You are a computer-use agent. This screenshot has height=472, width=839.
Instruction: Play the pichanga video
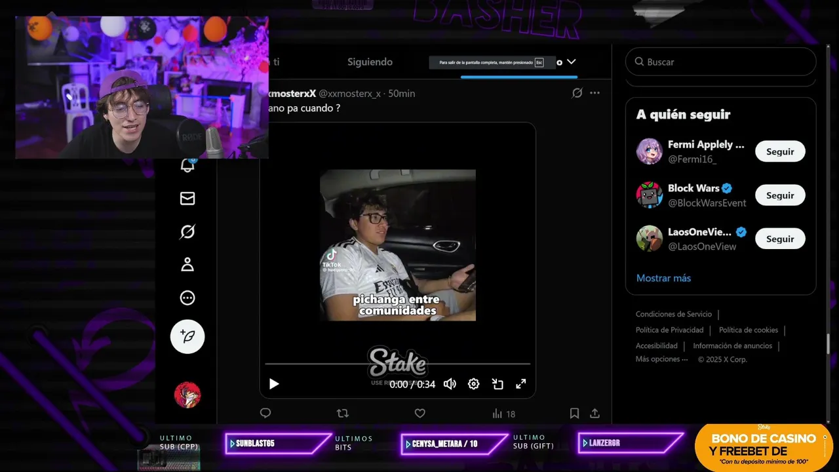pyautogui.click(x=274, y=384)
